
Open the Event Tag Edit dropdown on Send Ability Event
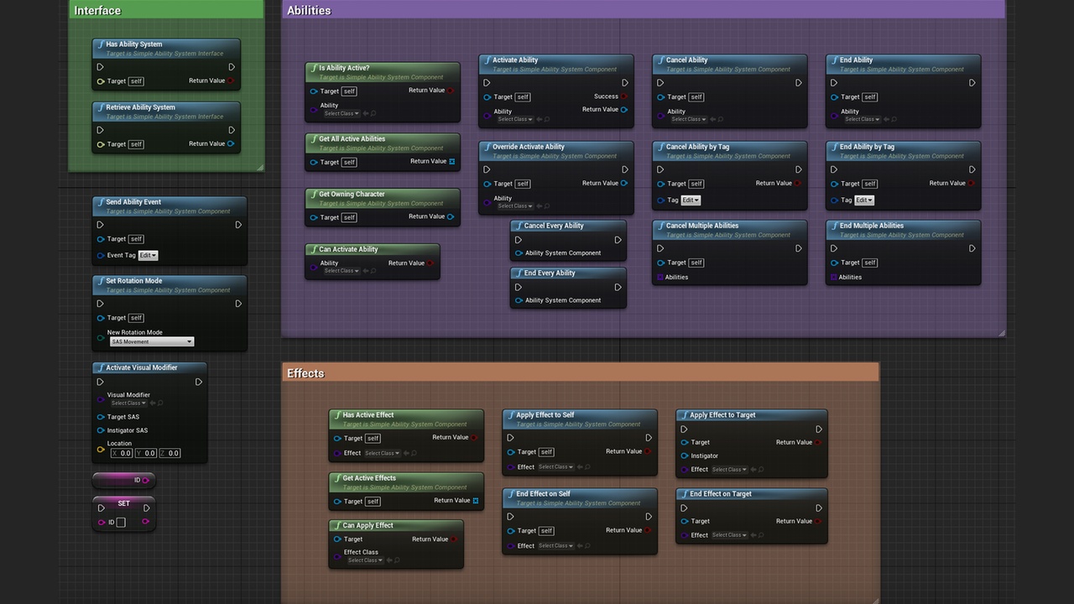click(x=148, y=255)
